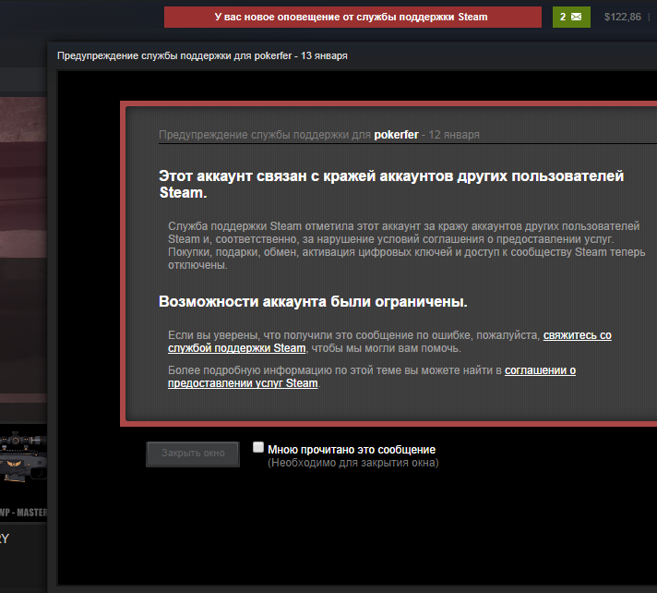The width and height of the screenshot is (657, 593).
Task: Select the 'pokerfer' username in the warning header
Action: [x=396, y=135]
